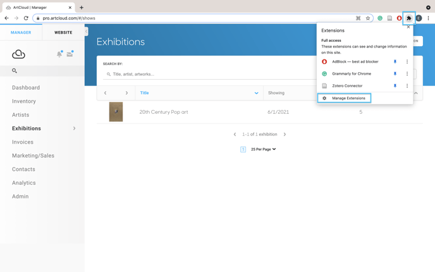Viewport: 435px width, 272px height.
Task: Open the 25 Per Page dropdown
Action: 263,149
